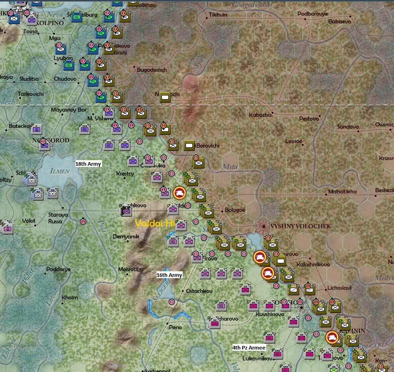Screen dimensions: 394x372
Task: Click the Babaevo town label
Action: click(339, 22)
